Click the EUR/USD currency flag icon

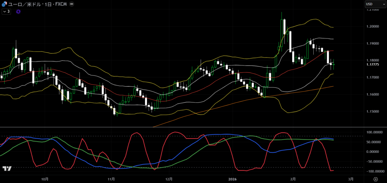[4, 4]
